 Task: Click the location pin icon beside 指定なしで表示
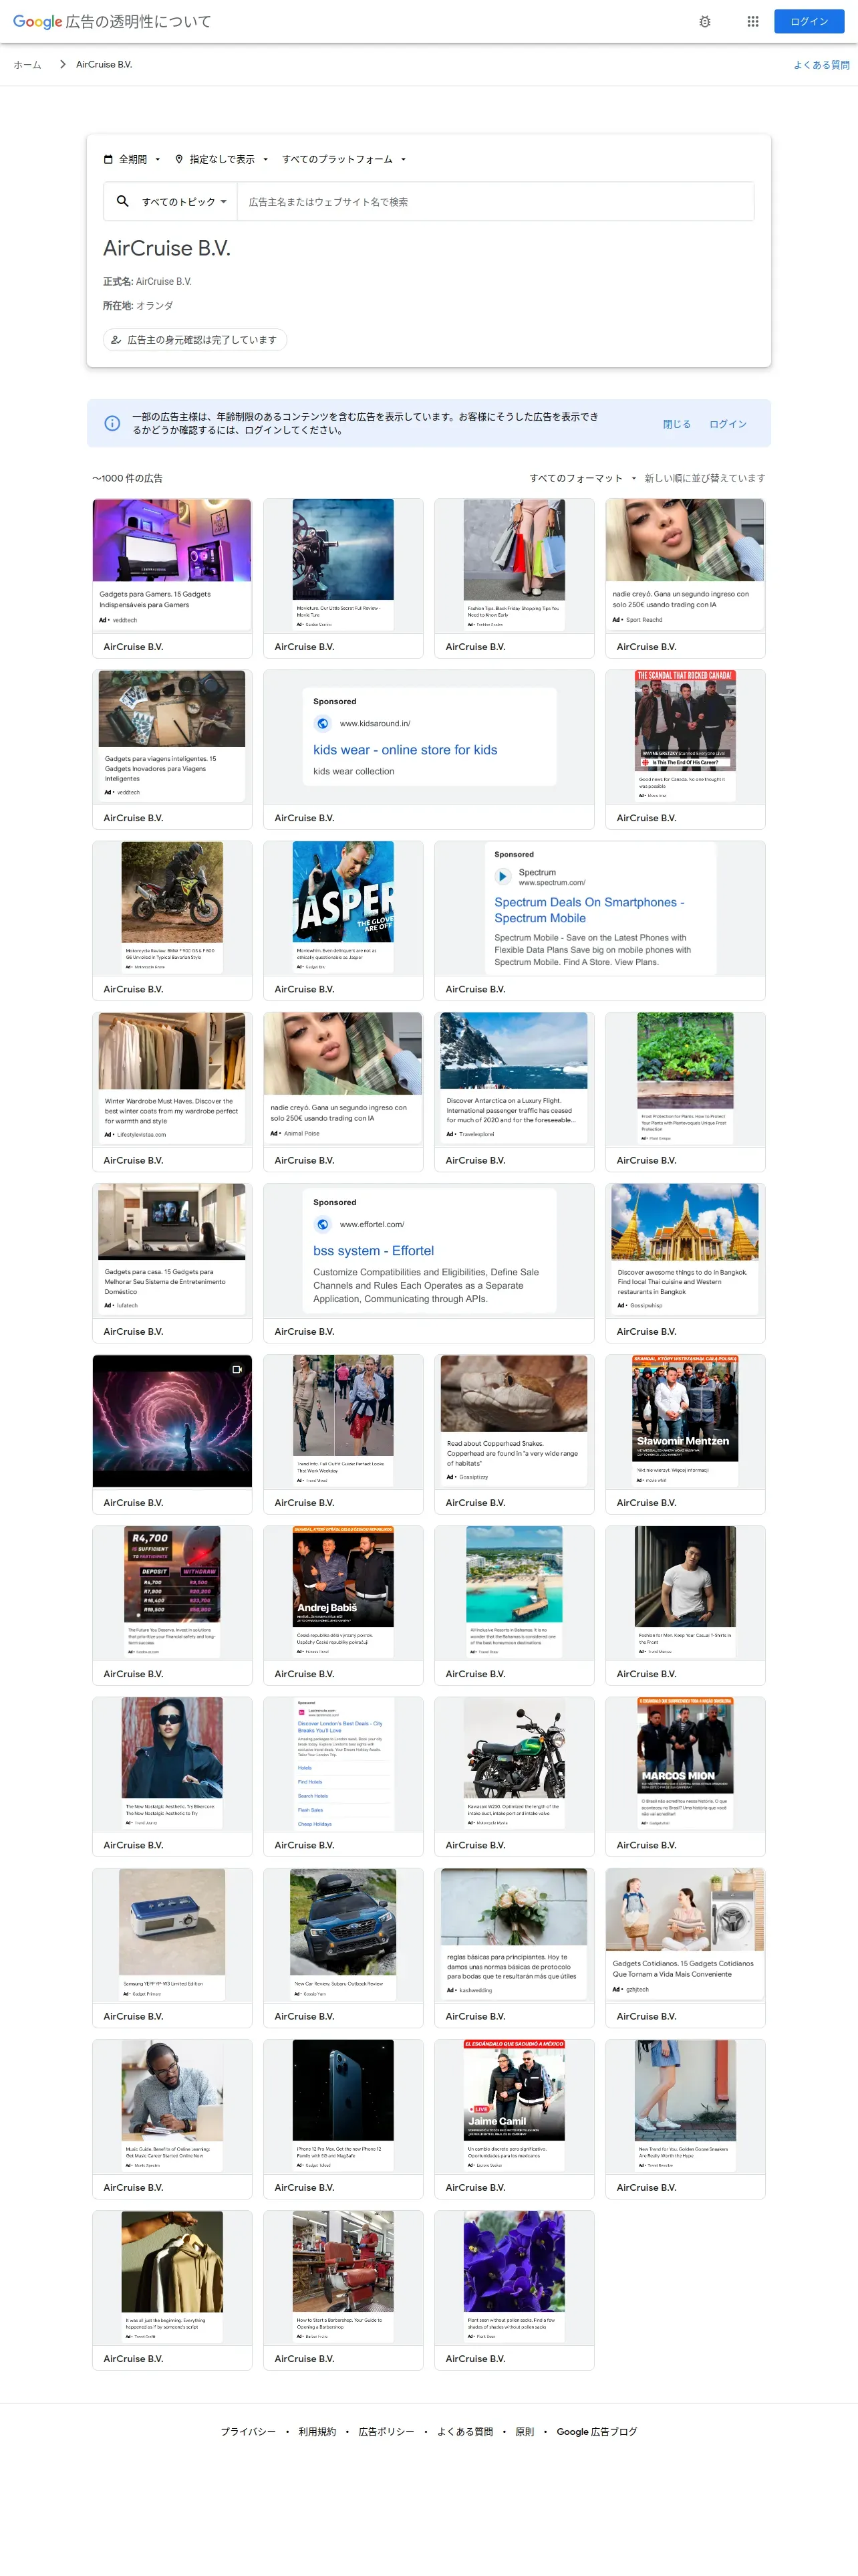click(179, 159)
